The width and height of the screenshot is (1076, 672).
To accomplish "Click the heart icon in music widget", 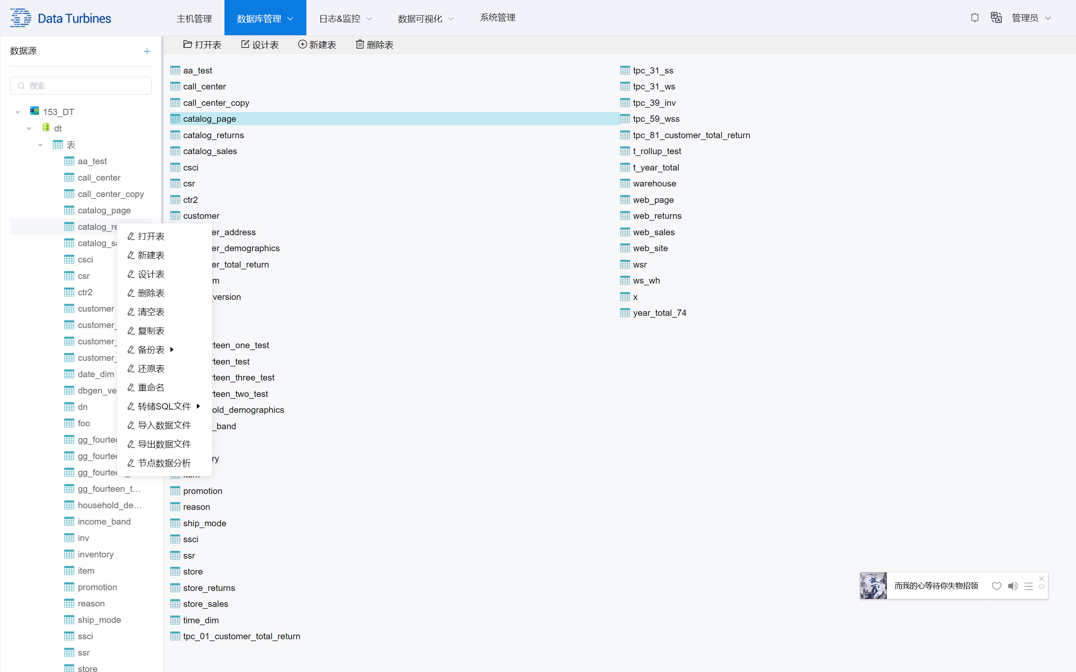I will point(997,586).
